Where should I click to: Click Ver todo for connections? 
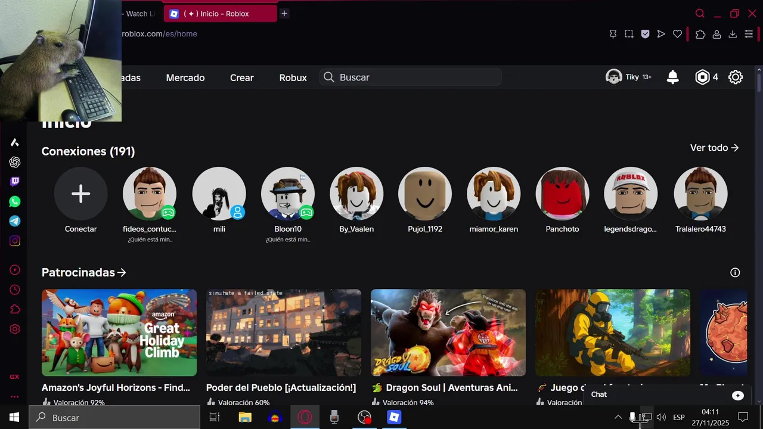coord(714,148)
